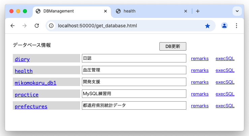Expand the tab search dropdown arrow
Image resolution: width=249 pixels, height=136 pixels.
[237, 11]
